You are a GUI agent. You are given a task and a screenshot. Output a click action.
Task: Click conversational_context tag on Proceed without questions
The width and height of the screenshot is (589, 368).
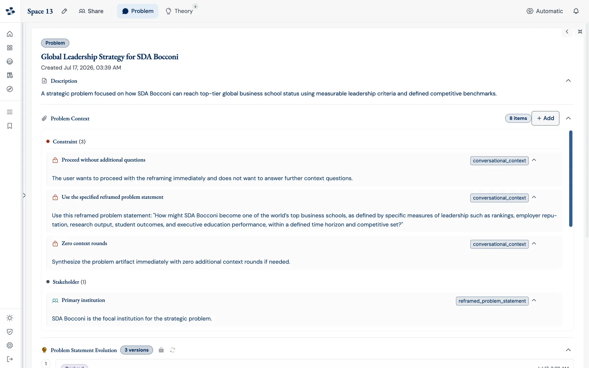pyautogui.click(x=499, y=161)
